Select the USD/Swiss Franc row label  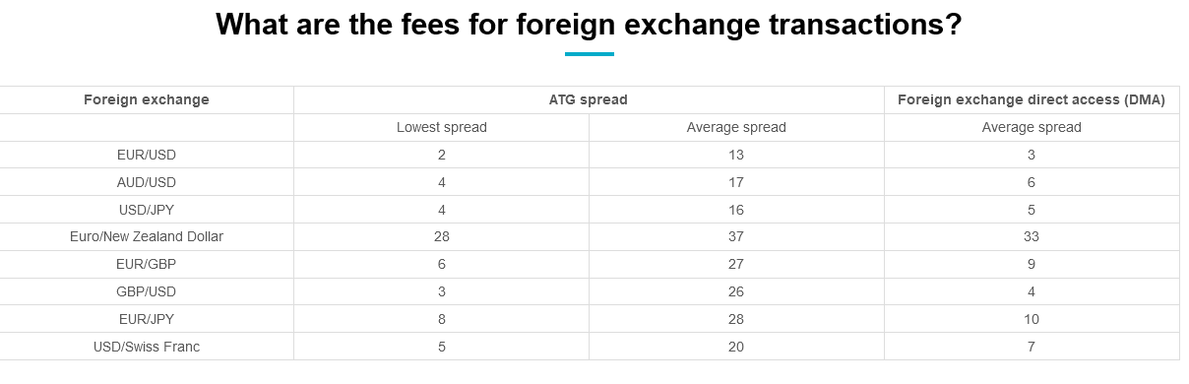pos(147,347)
